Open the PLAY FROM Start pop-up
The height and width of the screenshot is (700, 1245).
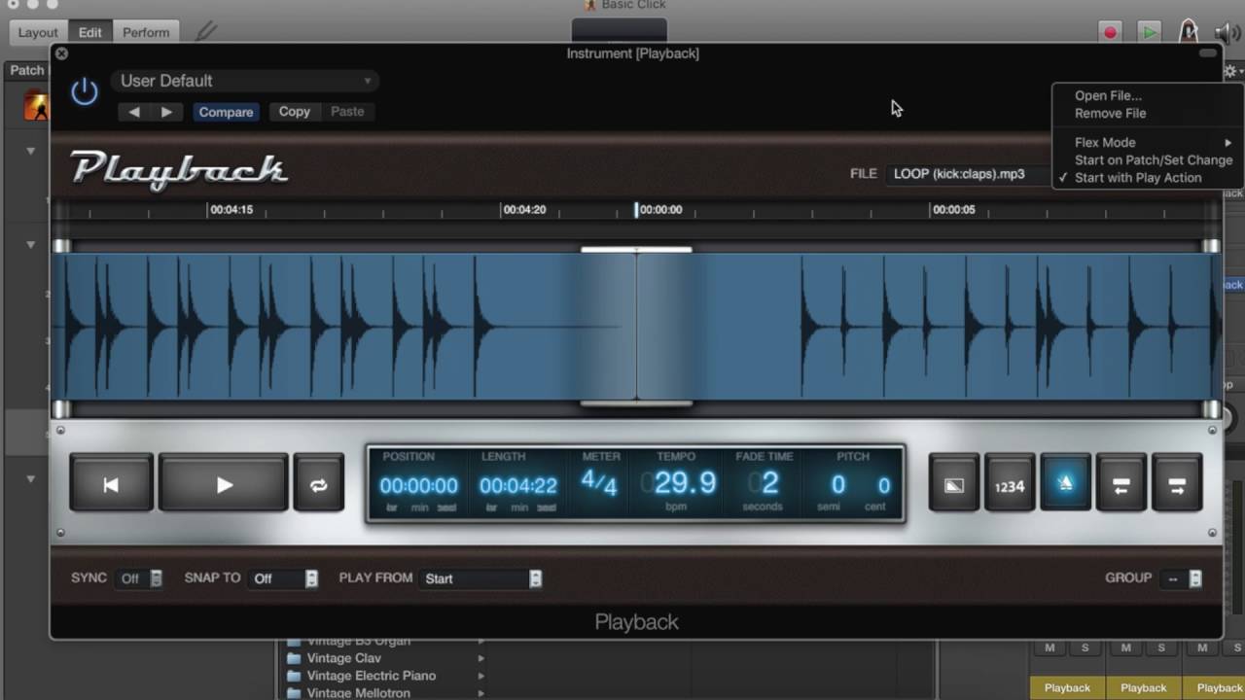481,578
